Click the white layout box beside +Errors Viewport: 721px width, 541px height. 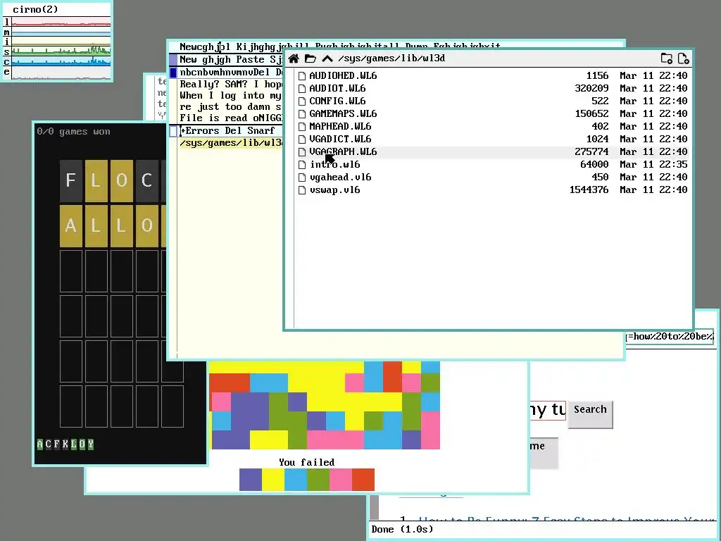(x=173, y=131)
